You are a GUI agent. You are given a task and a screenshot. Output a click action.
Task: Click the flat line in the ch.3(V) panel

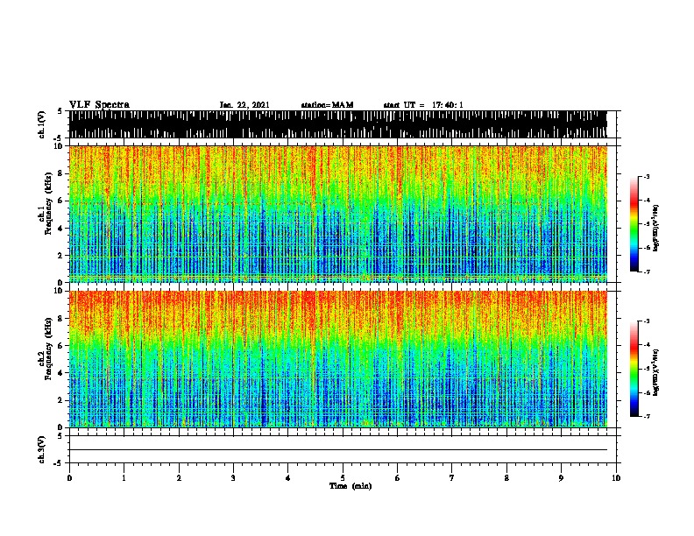(338, 450)
